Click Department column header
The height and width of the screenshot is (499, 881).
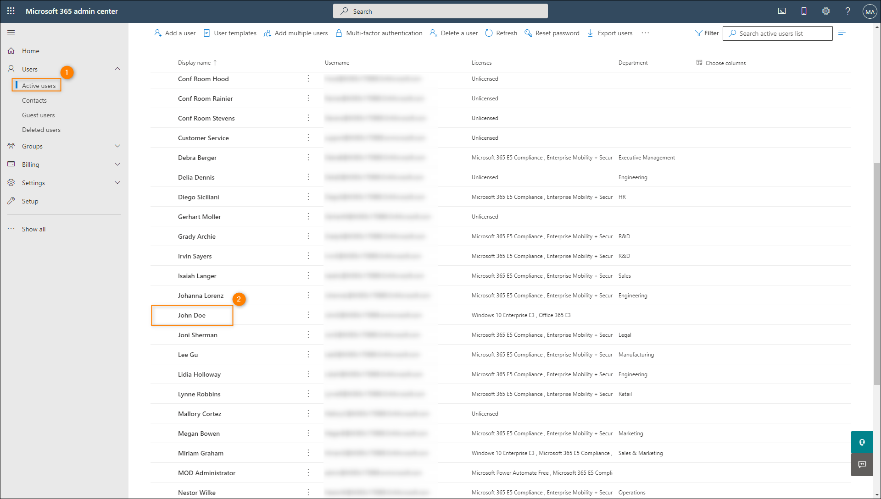click(x=633, y=63)
